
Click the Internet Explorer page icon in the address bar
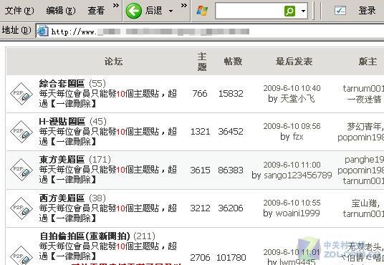(42, 31)
